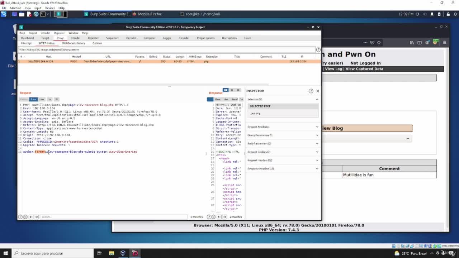The height and width of the screenshot is (258, 459).
Task: Go to previous request search match arrow
Action: click(x=31, y=217)
